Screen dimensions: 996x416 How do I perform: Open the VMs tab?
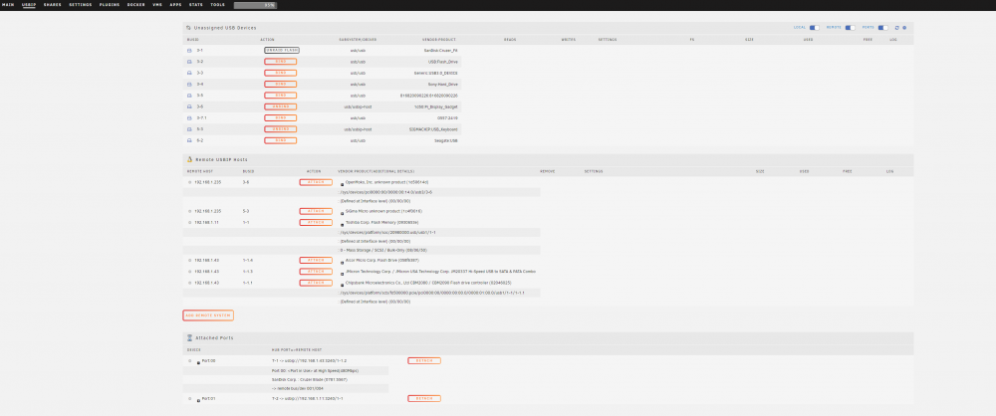pyautogui.click(x=157, y=5)
